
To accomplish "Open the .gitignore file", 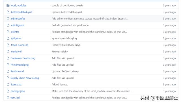I will 16,38.
